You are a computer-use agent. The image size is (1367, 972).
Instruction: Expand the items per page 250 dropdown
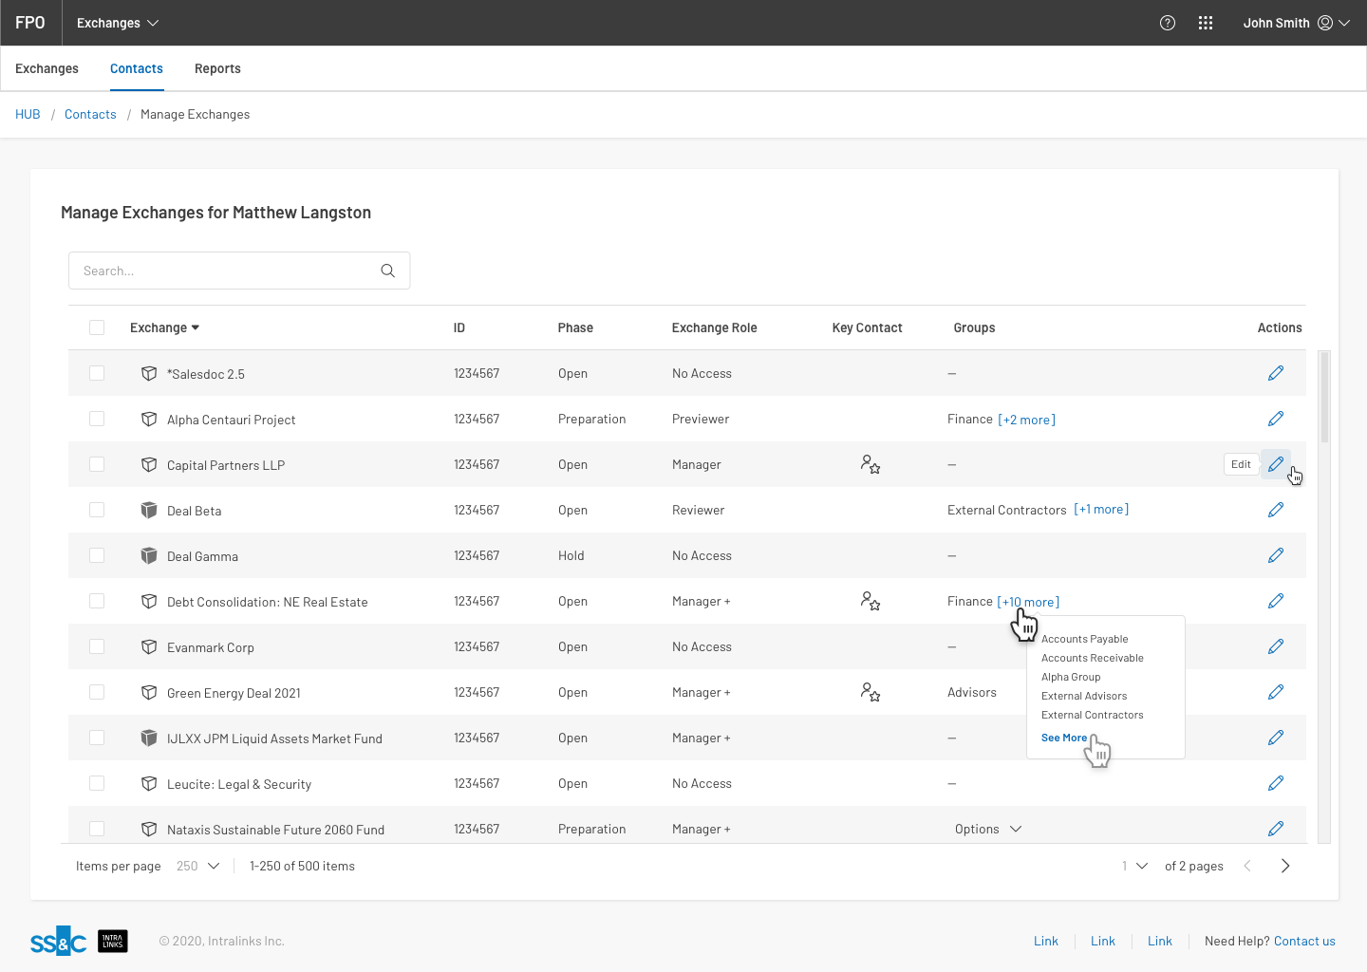point(198,866)
